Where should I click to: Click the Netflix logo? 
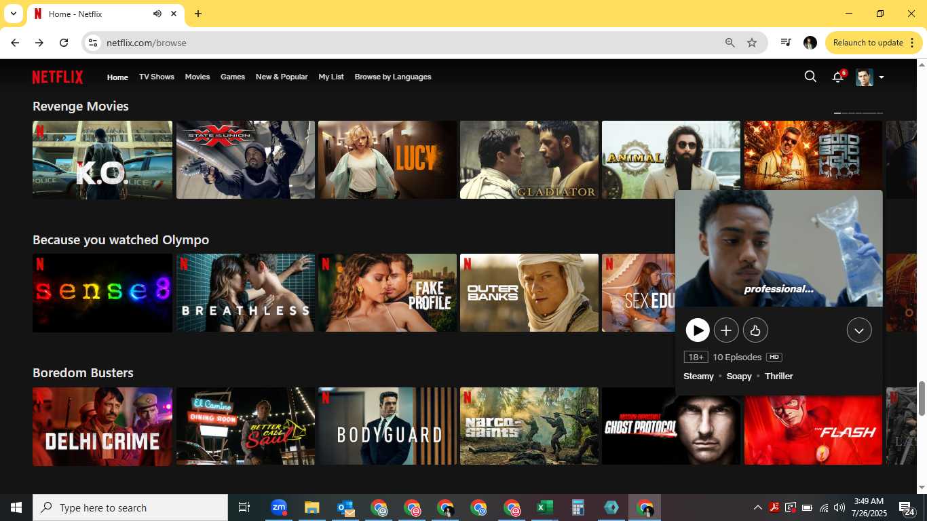pos(58,77)
